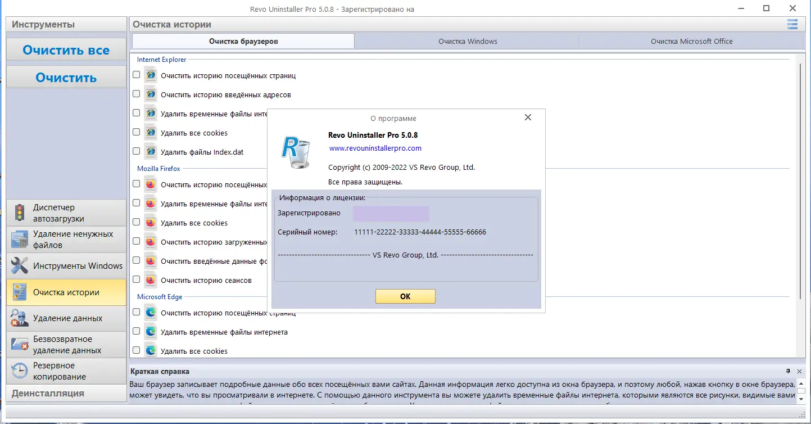This screenshot has height=424, width=811.
Task: Open the 'Очистка Windows' tab
Action: click(x=468, y=41)
